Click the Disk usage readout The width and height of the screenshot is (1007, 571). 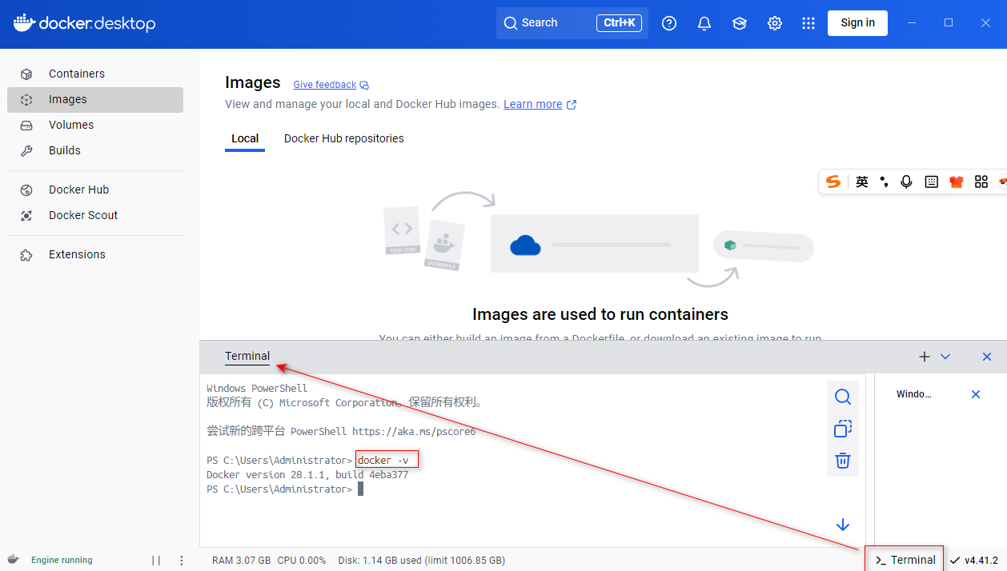(422, 561)
